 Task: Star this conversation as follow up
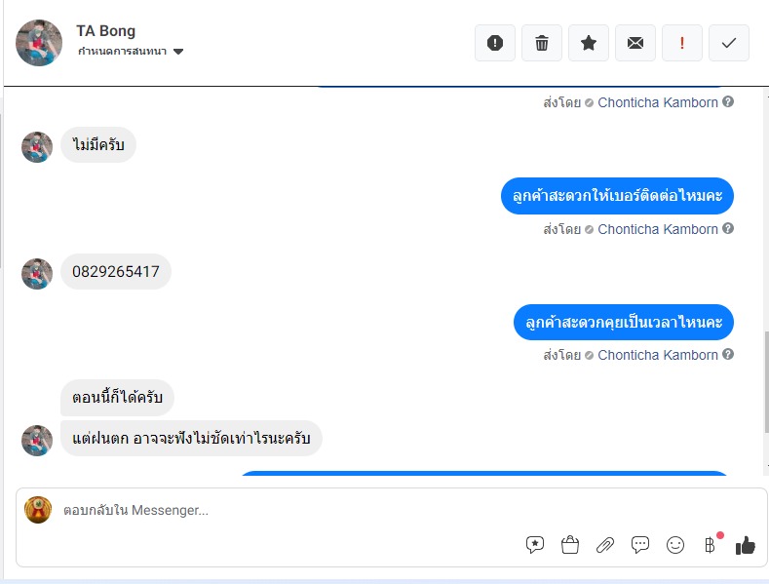click(589, 43)
